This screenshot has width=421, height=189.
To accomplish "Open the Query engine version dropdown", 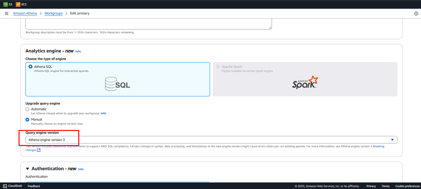I will coord(211,140).
